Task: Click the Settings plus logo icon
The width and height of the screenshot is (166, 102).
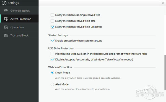Action: pos(4,3)
